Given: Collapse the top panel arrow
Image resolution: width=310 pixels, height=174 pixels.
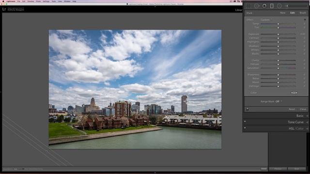Looking at the screenshot, I should click(155, 6).
